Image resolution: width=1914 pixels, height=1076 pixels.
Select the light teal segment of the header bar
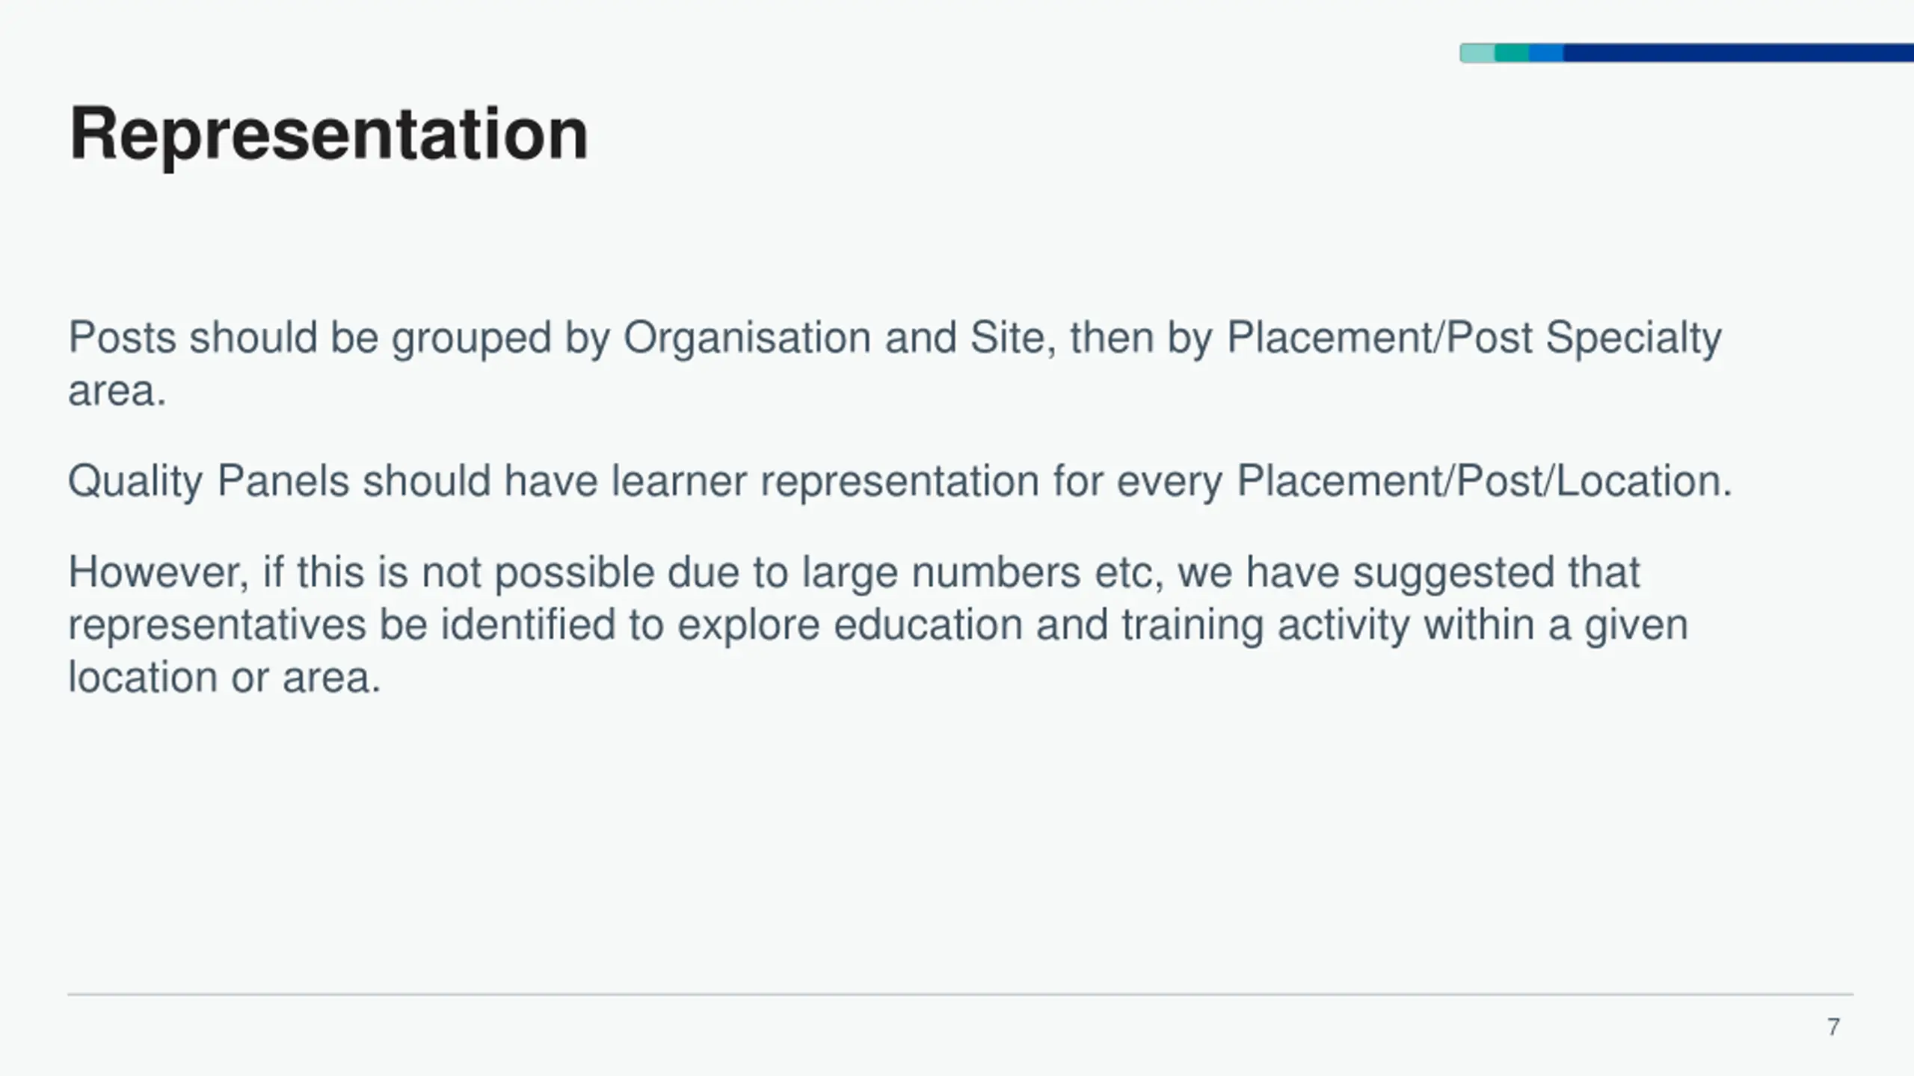pos(1477,53)
